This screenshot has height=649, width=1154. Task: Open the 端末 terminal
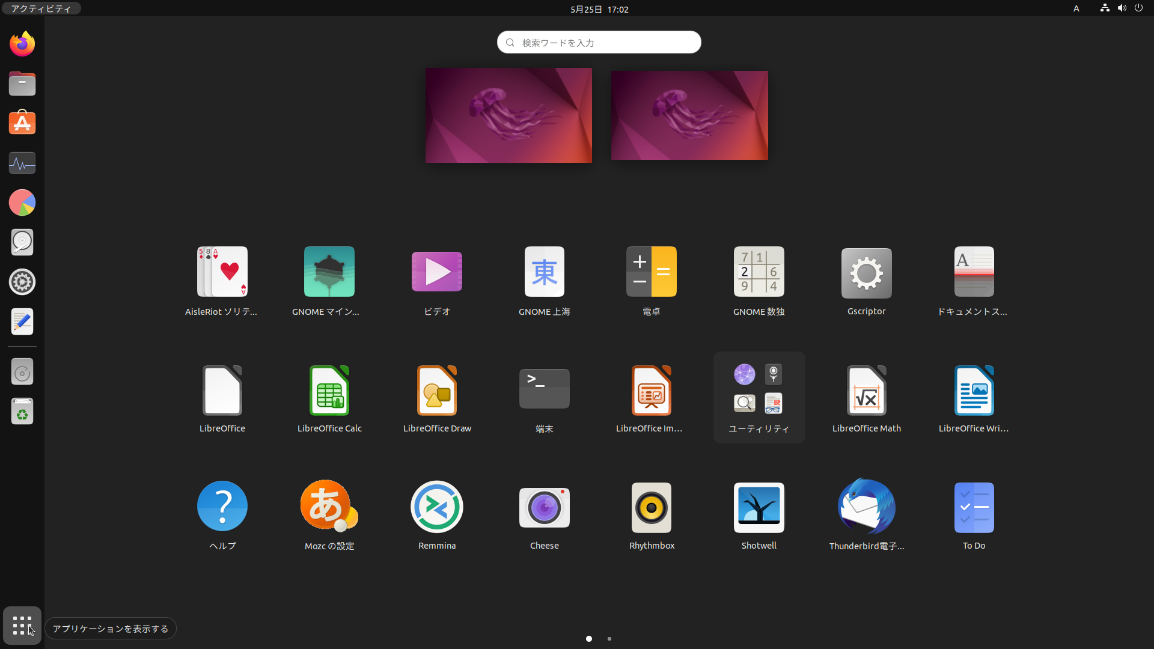click(x=544, y=388)
